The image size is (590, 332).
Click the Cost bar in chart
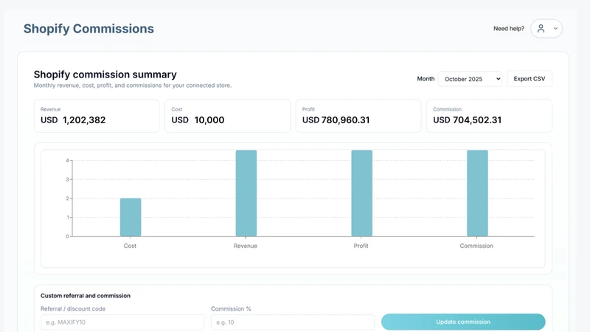[x=131, y=217]
